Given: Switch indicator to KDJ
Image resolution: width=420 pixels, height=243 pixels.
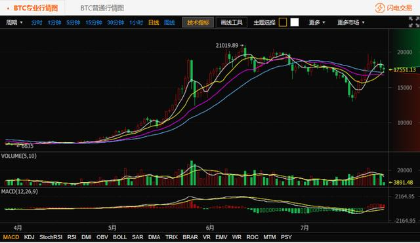Looking at the screenshot, I should [x=29, y=237].
